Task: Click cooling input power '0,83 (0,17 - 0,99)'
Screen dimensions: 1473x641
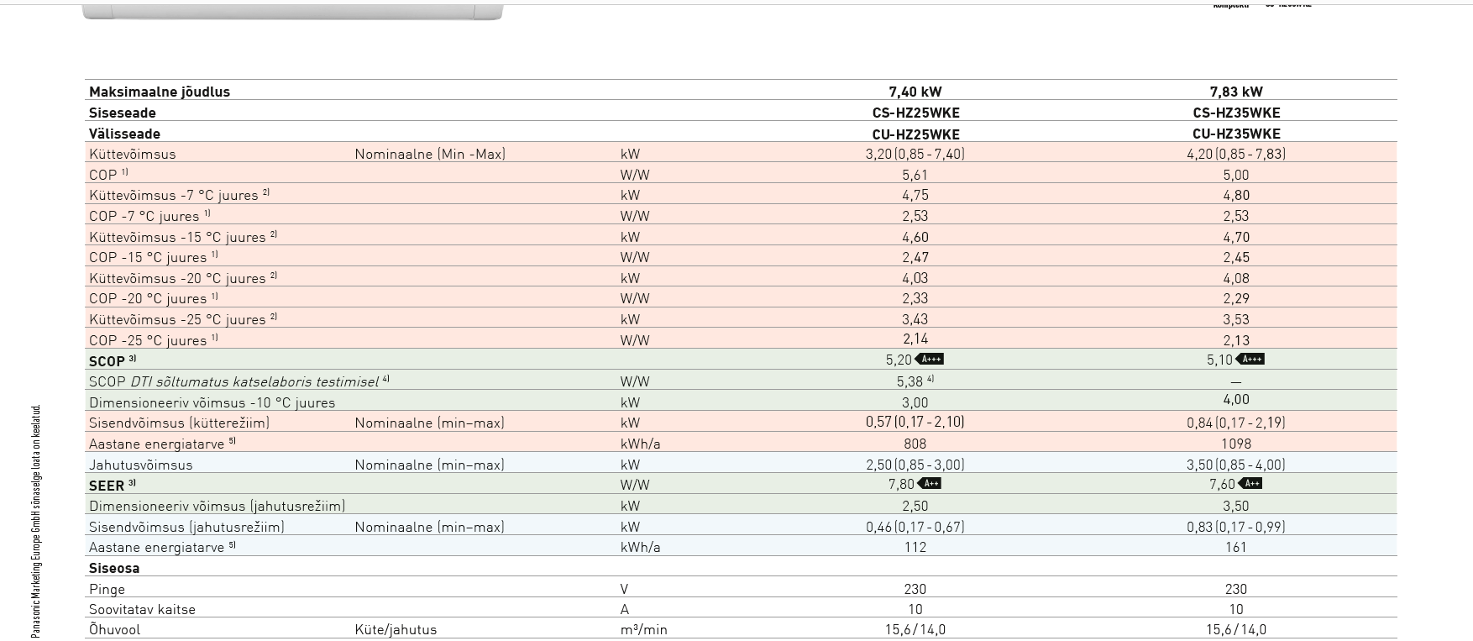Action: (1236, 527)
